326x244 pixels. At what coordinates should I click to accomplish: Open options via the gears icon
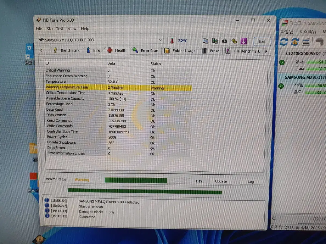coord(234,41)
